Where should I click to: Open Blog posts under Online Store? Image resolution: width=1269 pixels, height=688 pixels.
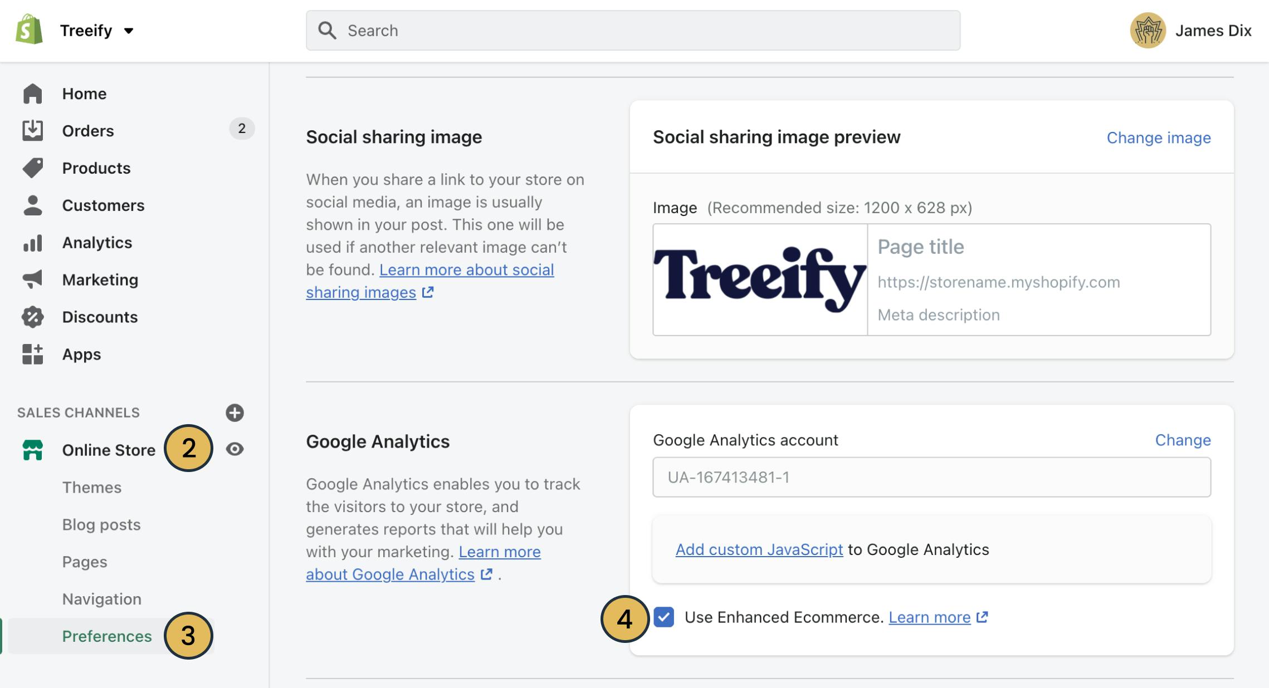click(101, 524)
